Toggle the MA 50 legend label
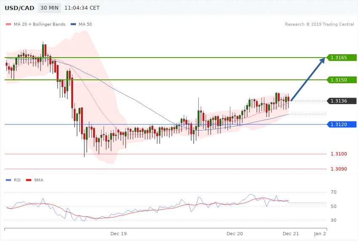This screenshot has width=358, height=242. pyautogui.click(x=85, y=24)
